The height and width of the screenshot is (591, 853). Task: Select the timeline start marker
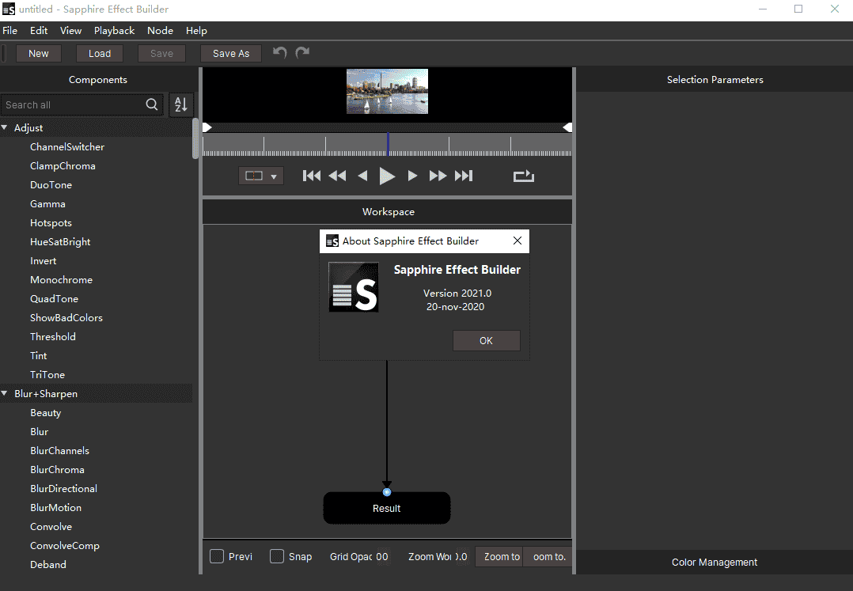[207, 127]
